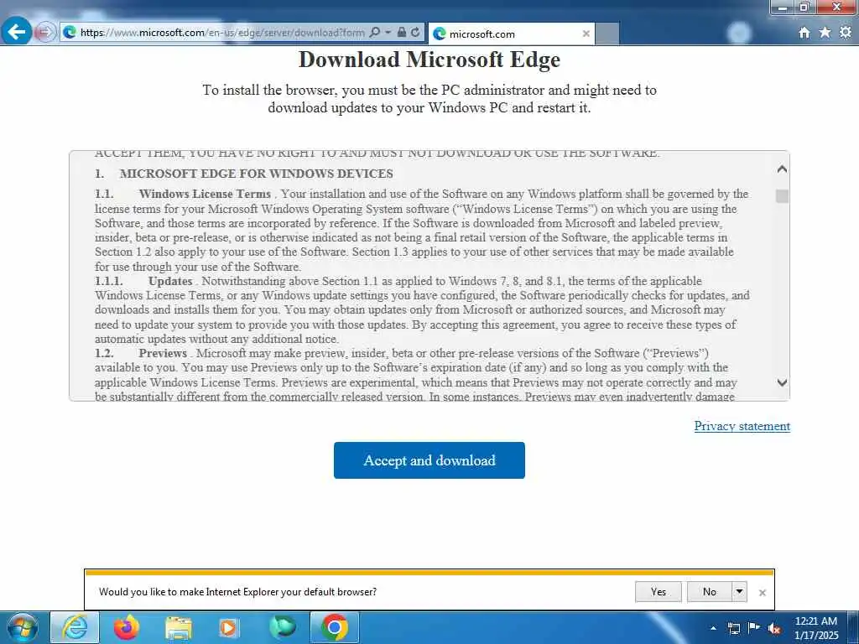Open the Tools gear menu

846,33
